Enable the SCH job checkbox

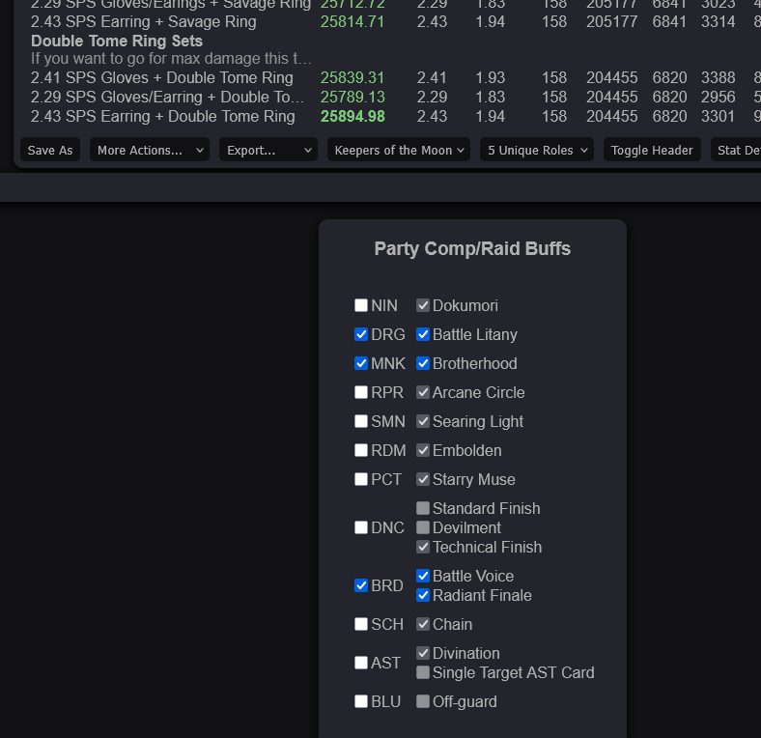click(x=361, y=624)
